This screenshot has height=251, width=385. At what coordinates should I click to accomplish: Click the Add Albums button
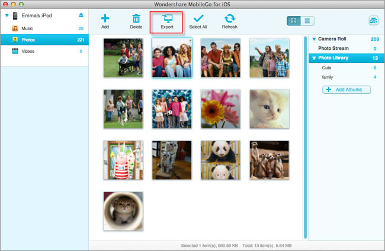coord(346,90)
